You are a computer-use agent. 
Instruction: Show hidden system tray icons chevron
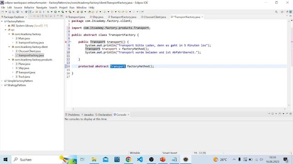pyautogui.click(x=234, y=159)
